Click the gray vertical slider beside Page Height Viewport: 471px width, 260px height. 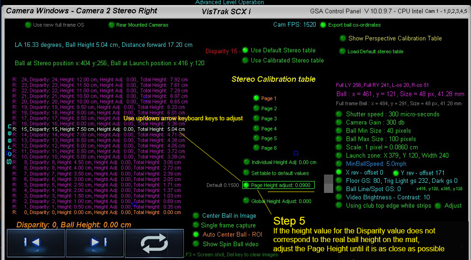pyautogui.click(x=329, y=184)
